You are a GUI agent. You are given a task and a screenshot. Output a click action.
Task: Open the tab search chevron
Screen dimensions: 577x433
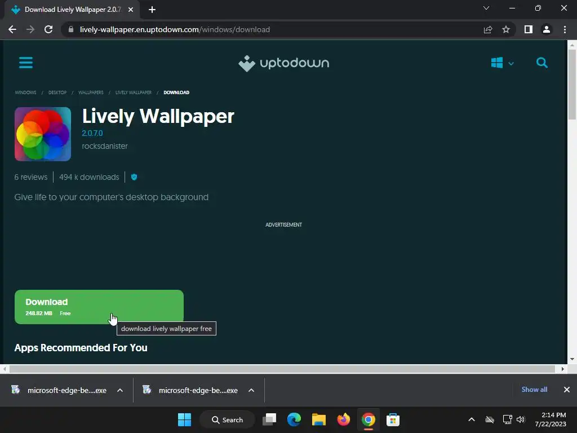coord(486,8)
